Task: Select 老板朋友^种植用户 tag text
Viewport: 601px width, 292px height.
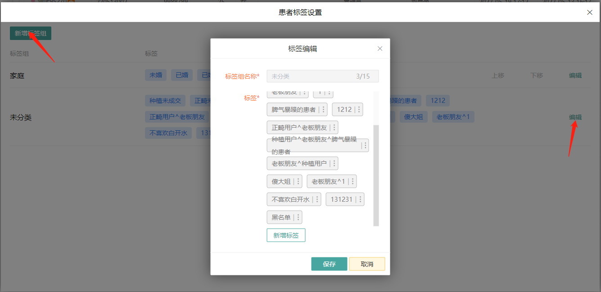Action: (299, 164)
